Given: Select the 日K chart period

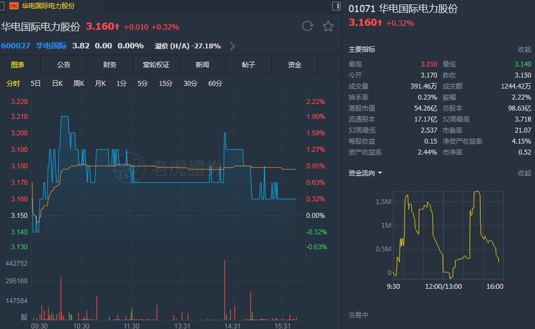Looking at the screenshot, I should tap(57, 84).
